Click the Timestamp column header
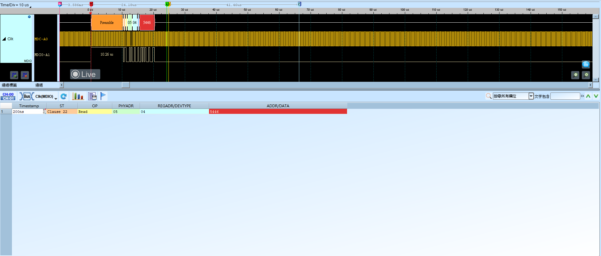Image resolution: width=601 pixels, height=256 pixels. (x=29, y=106)
